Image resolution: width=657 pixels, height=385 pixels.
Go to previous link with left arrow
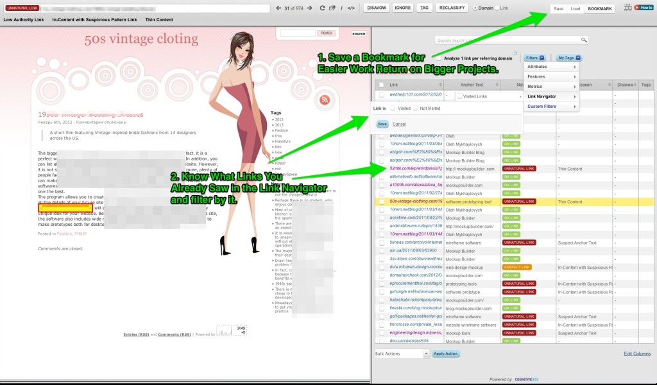coord(278,8)
